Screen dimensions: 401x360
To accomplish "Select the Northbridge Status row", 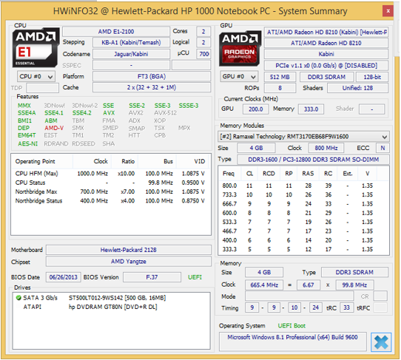I will click(x=110, y=201).
